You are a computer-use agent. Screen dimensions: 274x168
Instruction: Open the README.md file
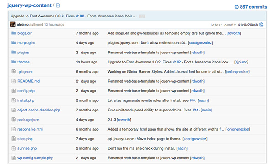[x=28, y=81]
